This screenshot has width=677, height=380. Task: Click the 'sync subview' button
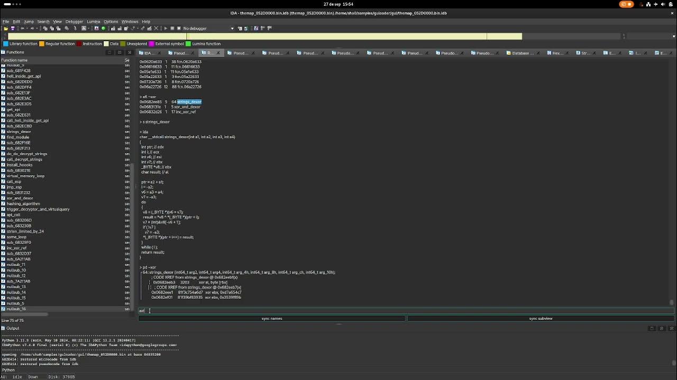[541, 318]
